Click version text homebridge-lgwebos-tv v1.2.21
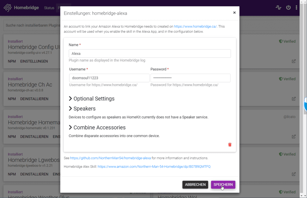307x198 pixels. [x=30, y=166]
